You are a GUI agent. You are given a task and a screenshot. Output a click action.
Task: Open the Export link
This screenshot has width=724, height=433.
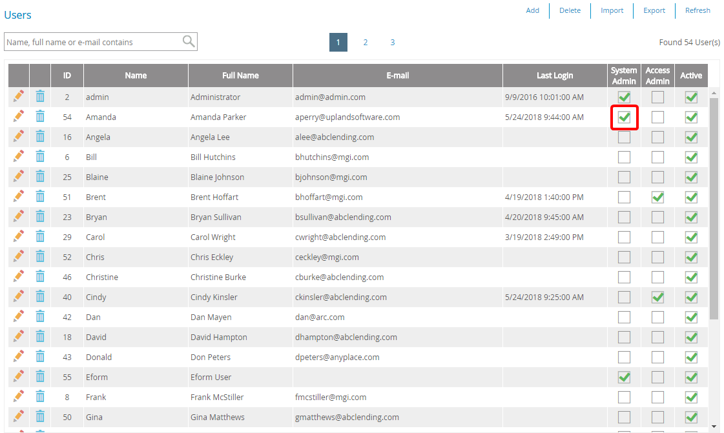click(654, 10)
